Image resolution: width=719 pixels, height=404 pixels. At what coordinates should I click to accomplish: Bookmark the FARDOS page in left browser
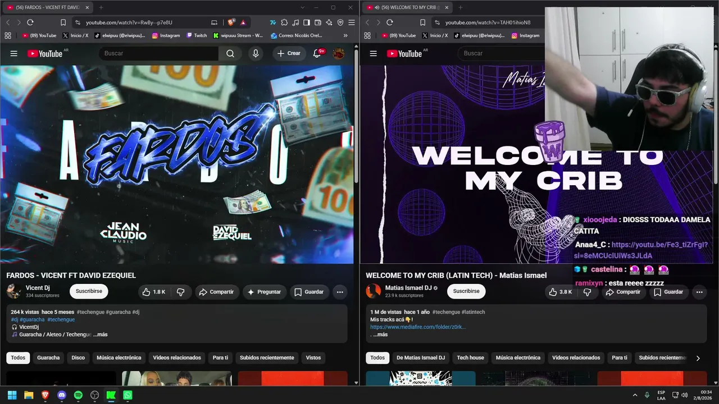63,22
